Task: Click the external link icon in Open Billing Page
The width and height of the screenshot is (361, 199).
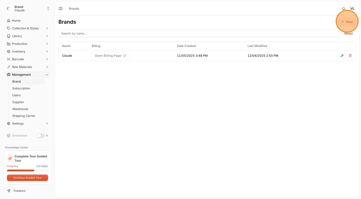Action: coord(125,56)
